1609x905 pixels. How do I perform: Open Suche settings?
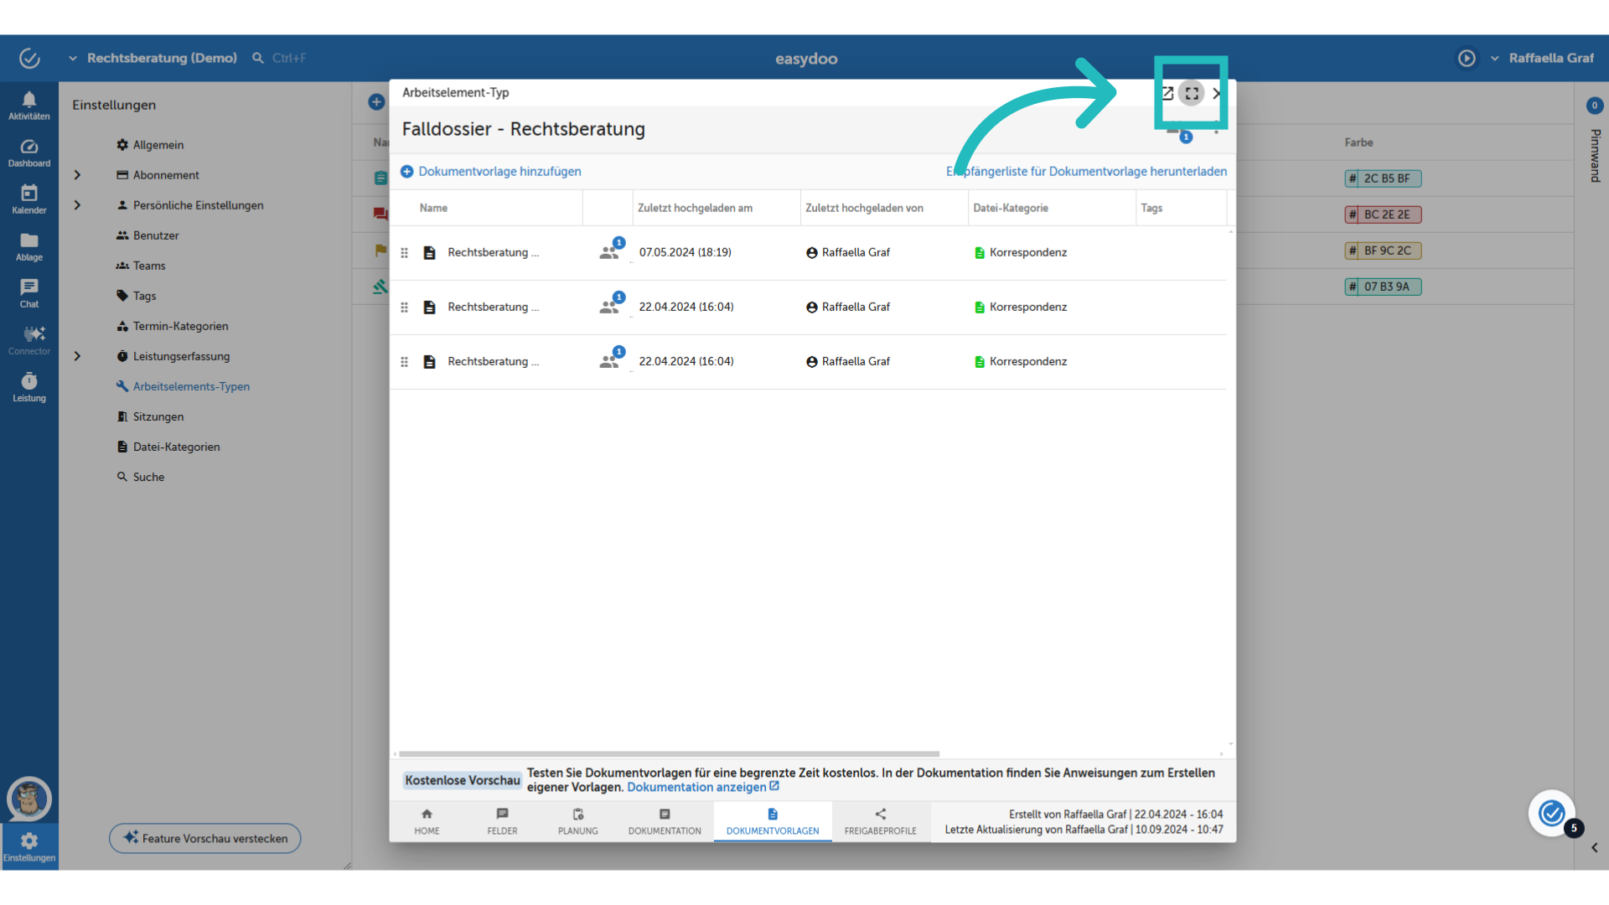tap(140, 477)
